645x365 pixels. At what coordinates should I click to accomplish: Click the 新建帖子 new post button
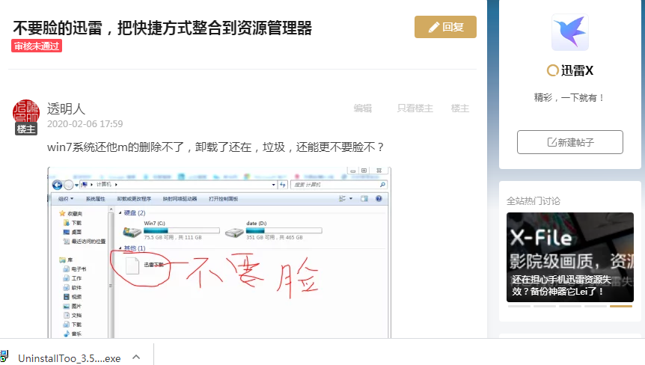pyautogui.click(x=569, y=142)
